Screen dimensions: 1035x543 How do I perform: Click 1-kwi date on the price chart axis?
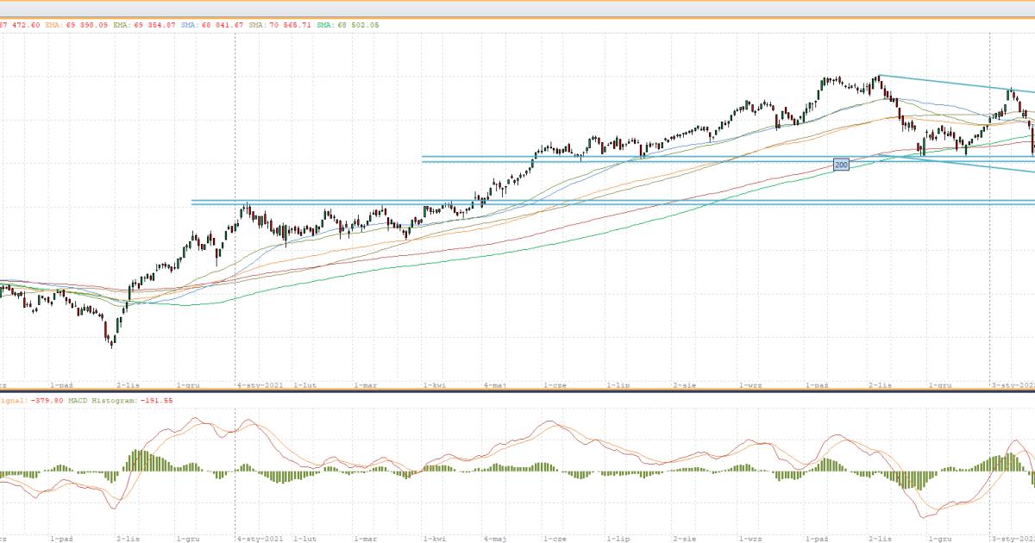[x=434, y=385]
